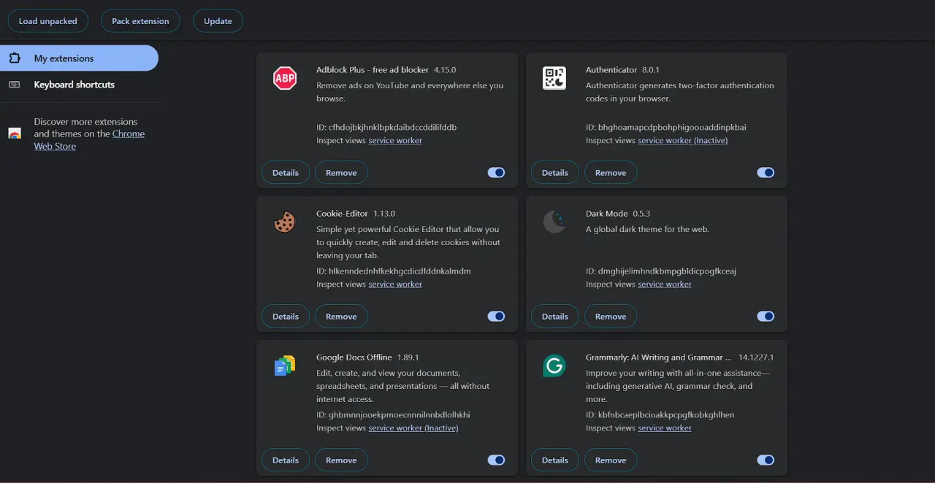Inspect Authenticator's service worker (Inactive) link
The width and height of the screenshot is (935, 483).
point(682,140)
